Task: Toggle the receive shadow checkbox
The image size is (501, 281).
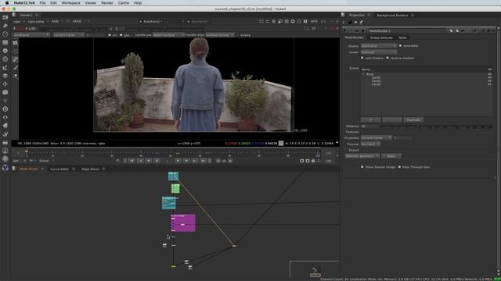Action: (x=387, y=58)
